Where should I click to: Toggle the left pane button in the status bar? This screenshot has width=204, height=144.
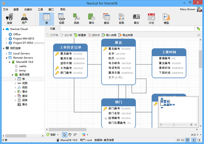194,140
